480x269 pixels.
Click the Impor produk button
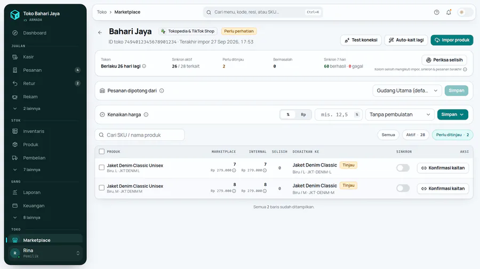pos(452,40)
